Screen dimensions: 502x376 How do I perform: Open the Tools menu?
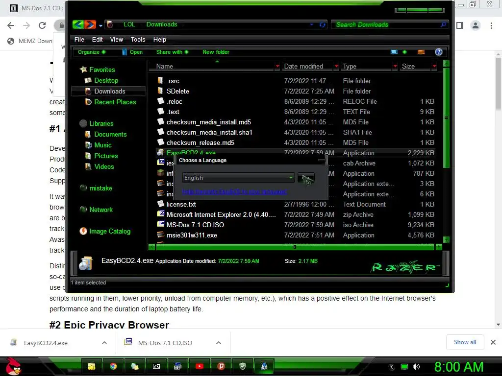(138, 39)
